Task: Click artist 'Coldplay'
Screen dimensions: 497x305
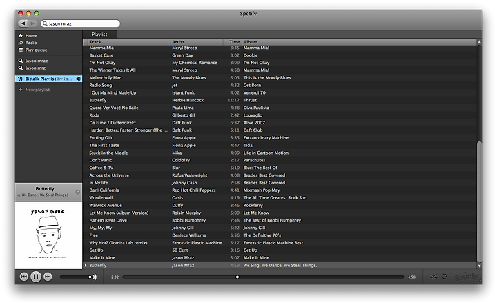Action: tap(181, 160)
